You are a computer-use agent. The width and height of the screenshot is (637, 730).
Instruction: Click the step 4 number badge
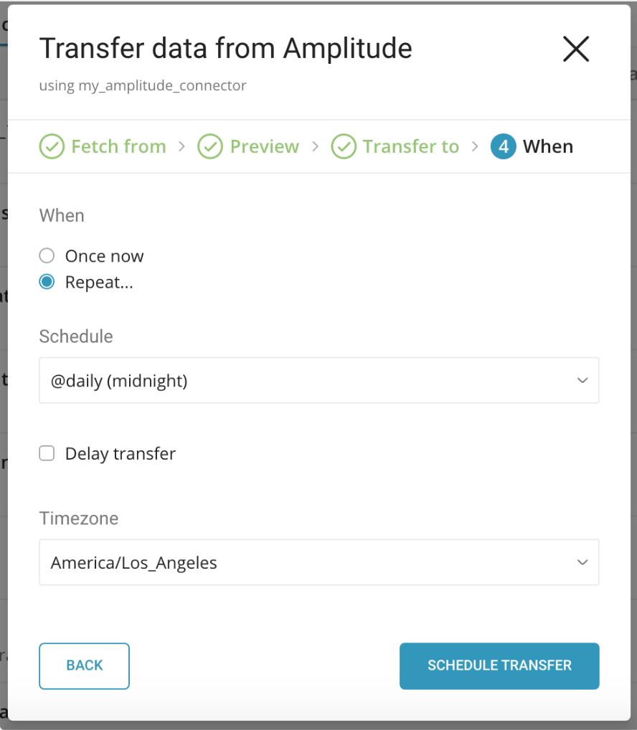503,146
